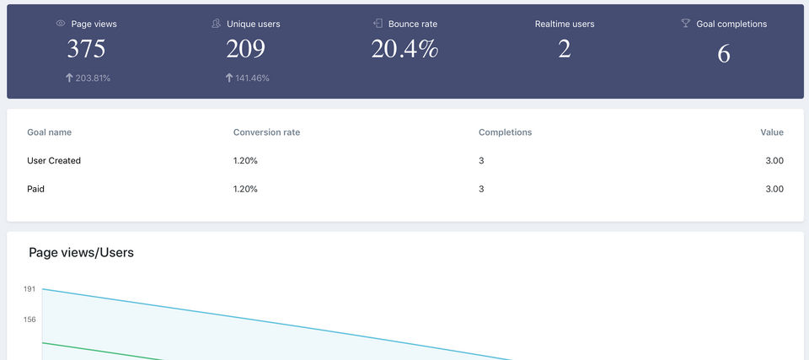Click the eye icon beside Page views

61,24
